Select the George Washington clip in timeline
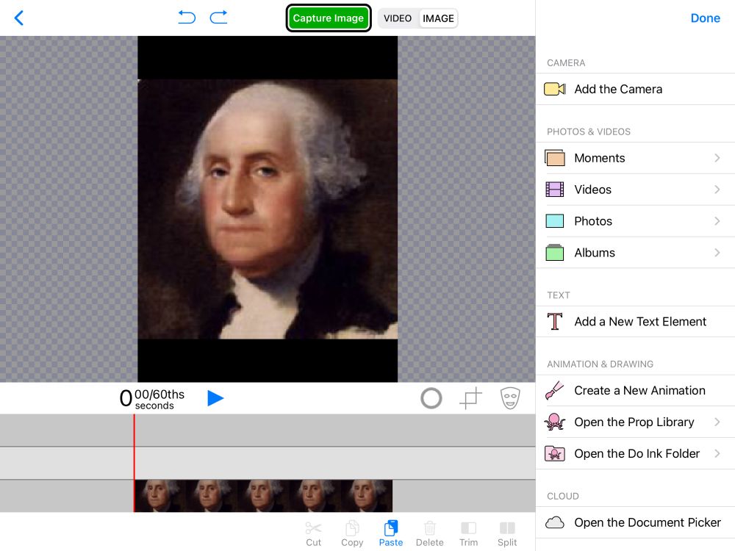 coord(263,496)
